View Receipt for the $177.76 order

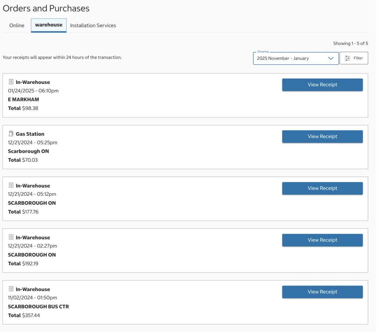pos(322,188)
